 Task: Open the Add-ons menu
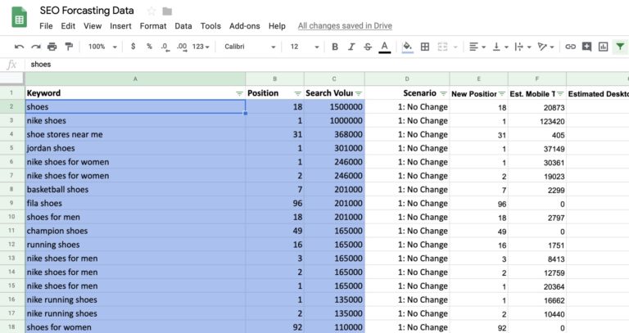(244, 26)
